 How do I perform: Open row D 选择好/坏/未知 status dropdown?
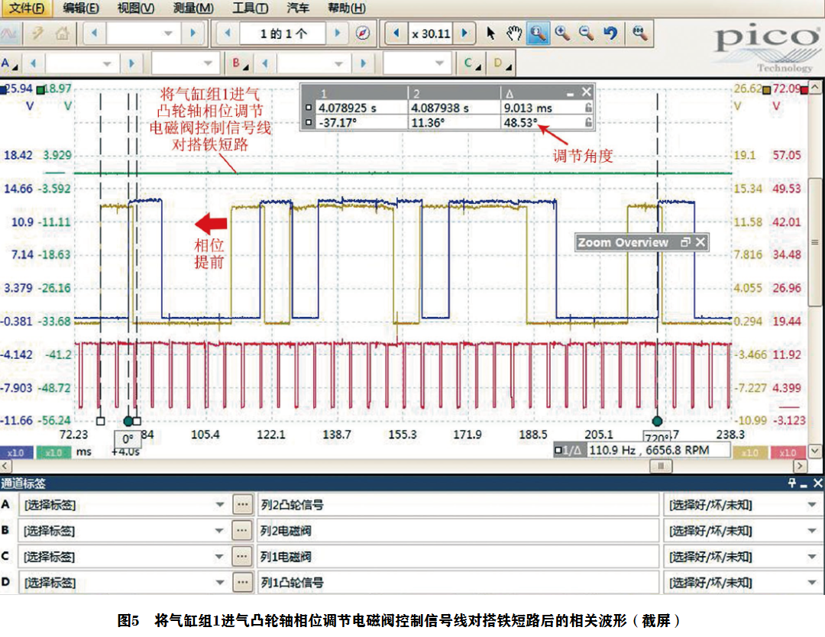pos(743,582)
